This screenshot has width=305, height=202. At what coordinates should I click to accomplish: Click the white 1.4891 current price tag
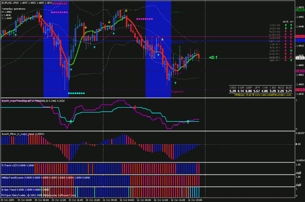point(300,58)
